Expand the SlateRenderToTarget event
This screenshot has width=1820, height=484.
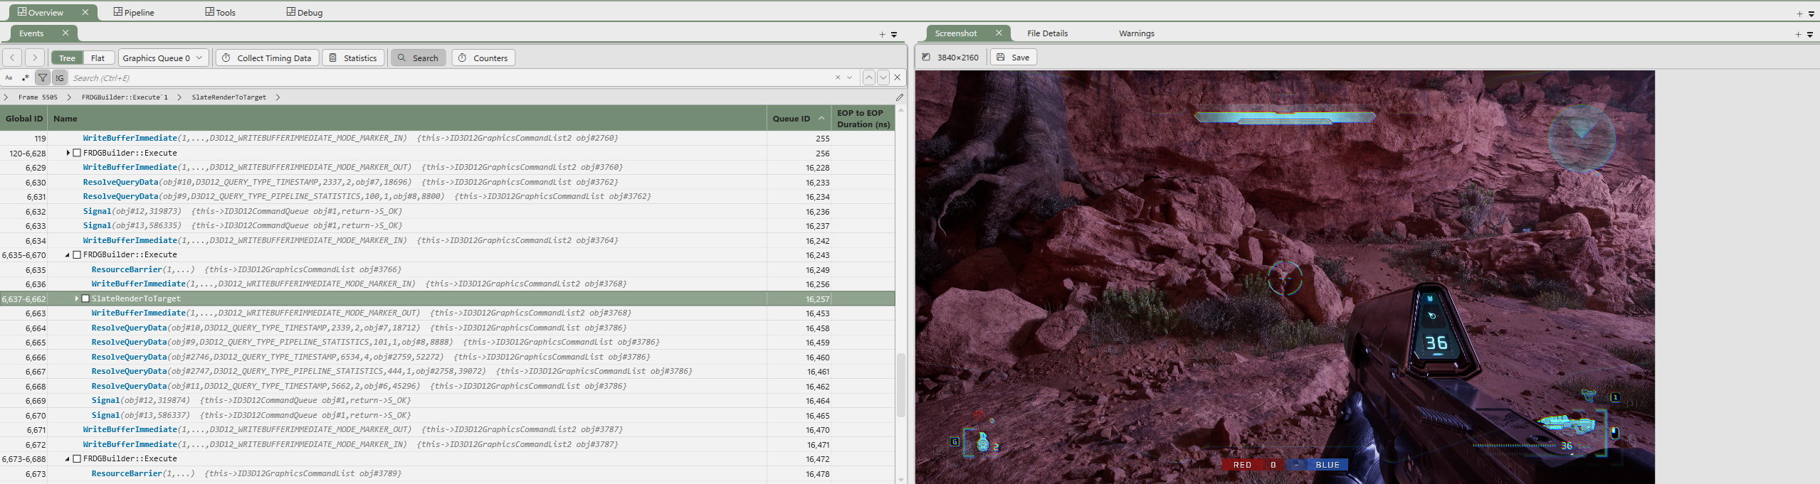(x=77, y=299)
